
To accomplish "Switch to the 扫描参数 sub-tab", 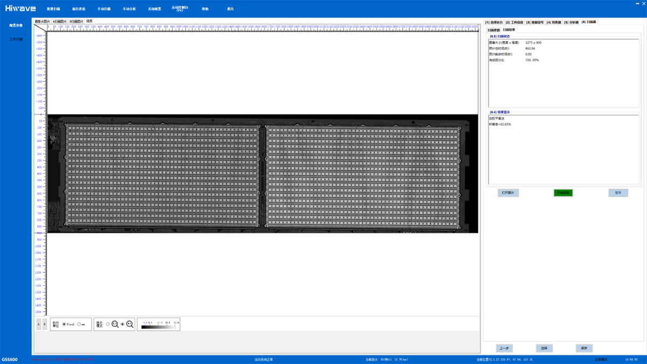I will click(493, 30).
